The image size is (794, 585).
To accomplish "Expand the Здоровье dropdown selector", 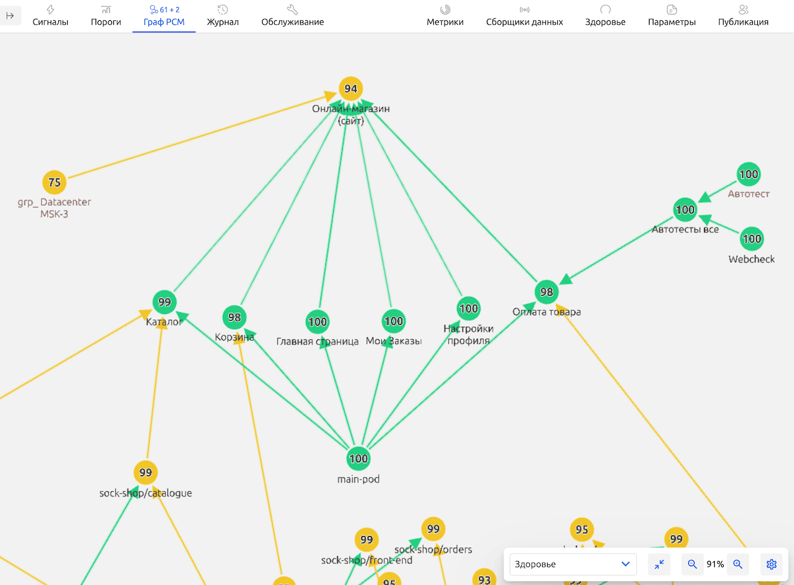I will coord(572,564).
